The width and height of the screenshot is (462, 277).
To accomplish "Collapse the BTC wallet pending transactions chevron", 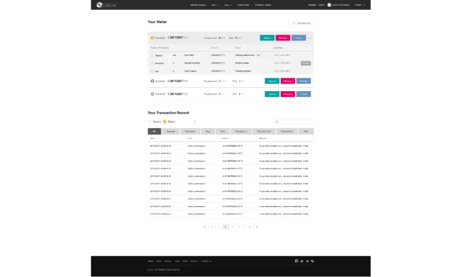I will (x=310, y=38).
